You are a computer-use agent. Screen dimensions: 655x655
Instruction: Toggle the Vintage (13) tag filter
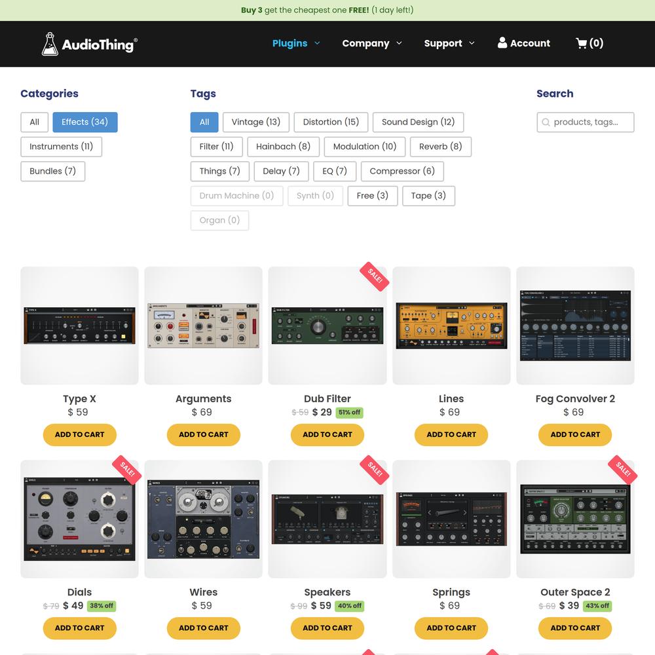(255, 122)
